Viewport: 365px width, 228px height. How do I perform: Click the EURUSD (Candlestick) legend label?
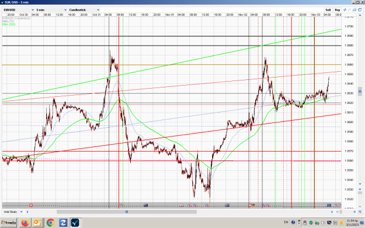point(16,18)
